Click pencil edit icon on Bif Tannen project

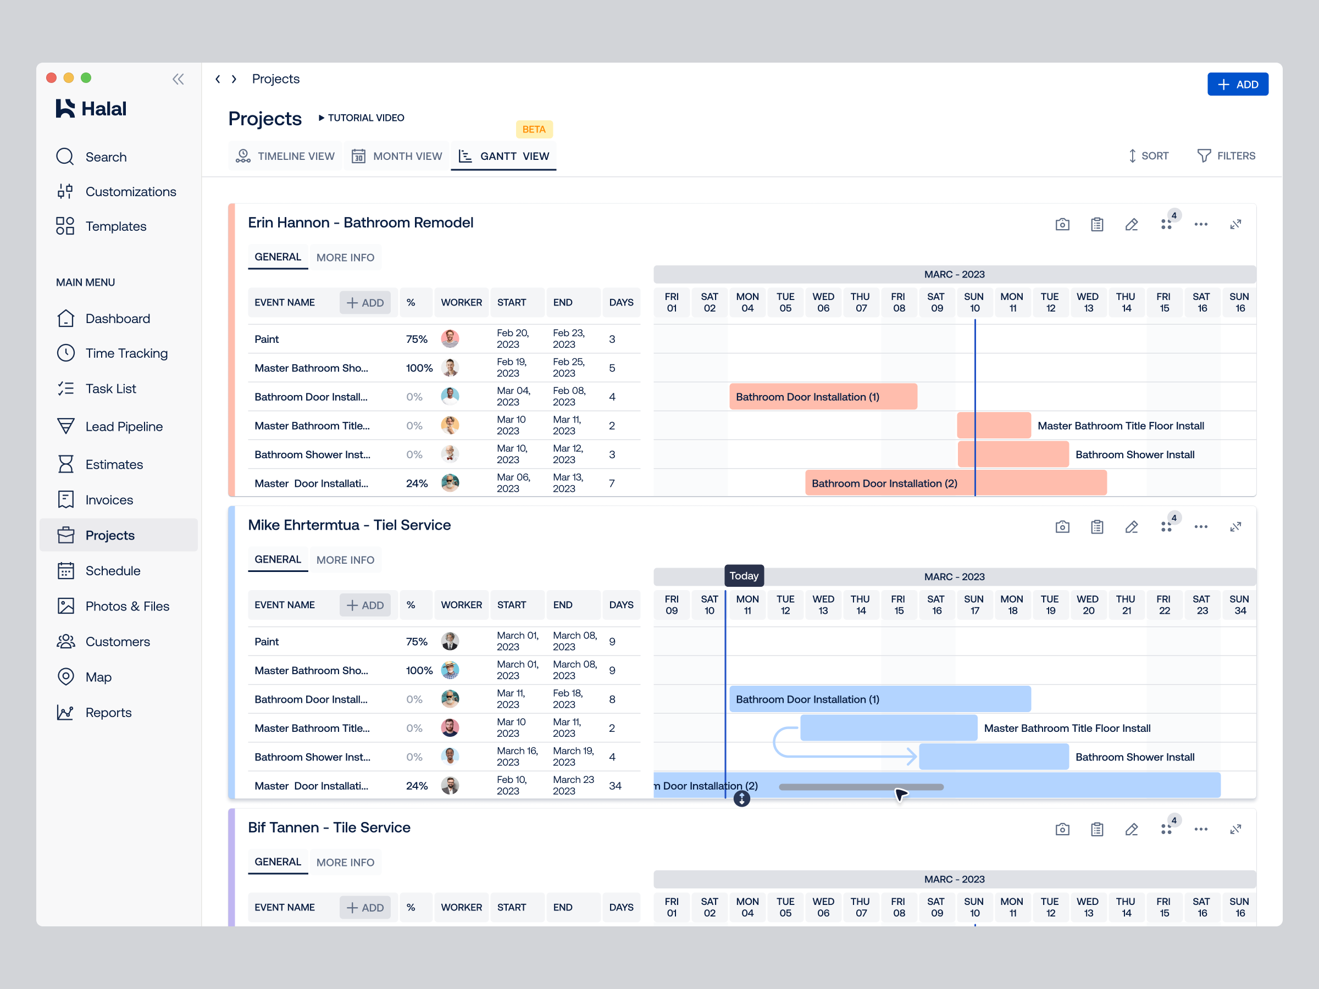point(1131,829)
